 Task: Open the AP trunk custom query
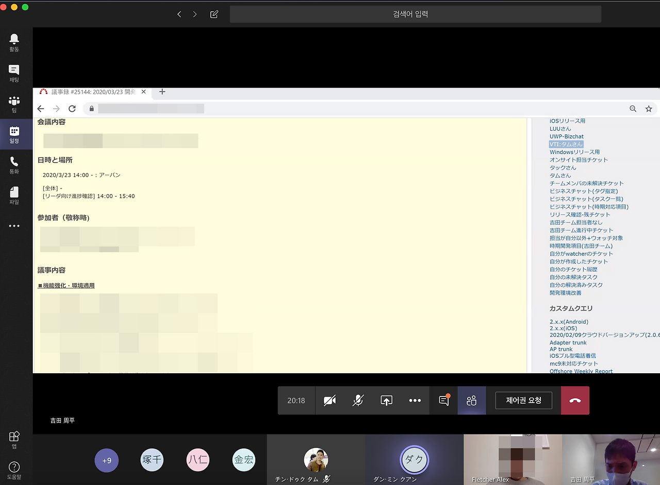[561, 349]
